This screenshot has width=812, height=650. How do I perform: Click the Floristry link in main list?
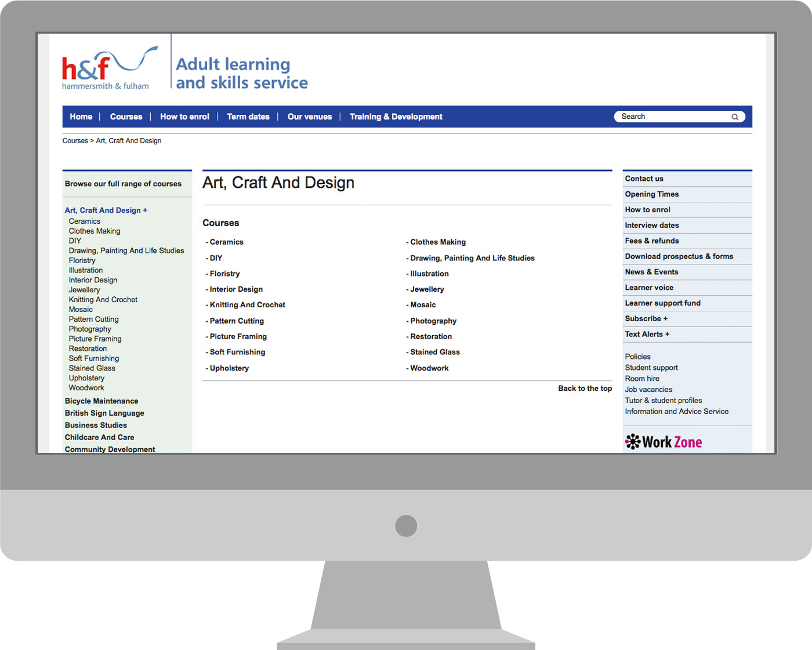click(x=224, y=274)
